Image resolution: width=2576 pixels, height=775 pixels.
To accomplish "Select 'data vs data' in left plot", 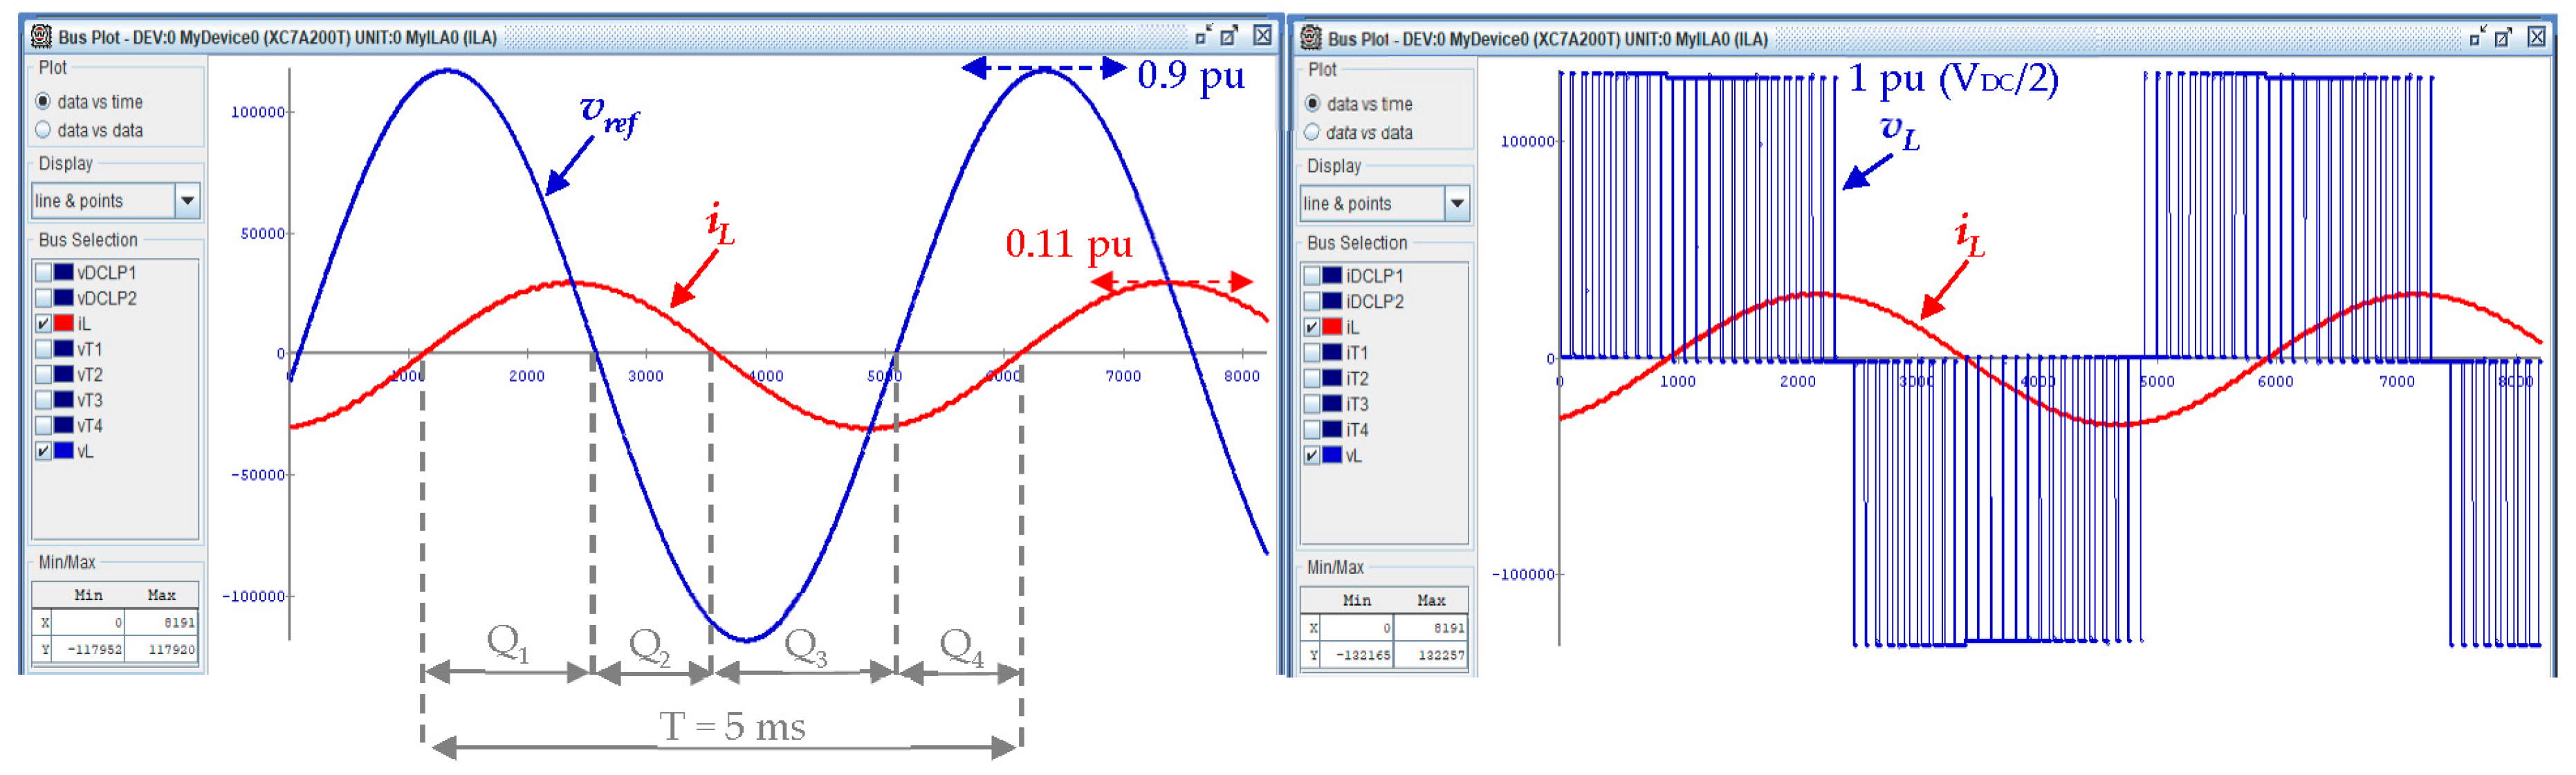I will (x=43, y=130).
